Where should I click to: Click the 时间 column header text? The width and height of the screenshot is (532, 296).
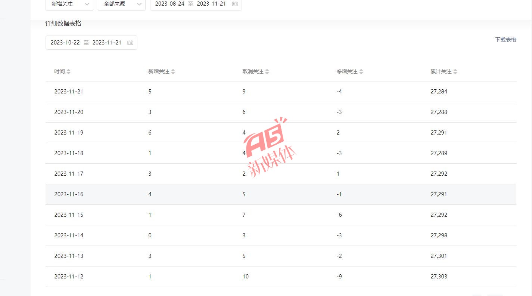point(59,71)
